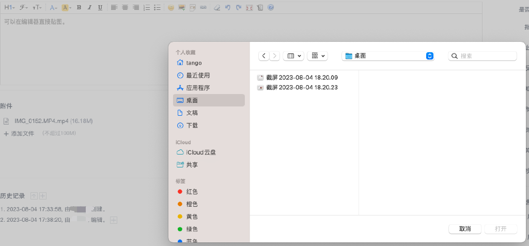Select the 应用程序 sidebar item

pyautogui.click(x=198, y=88)
